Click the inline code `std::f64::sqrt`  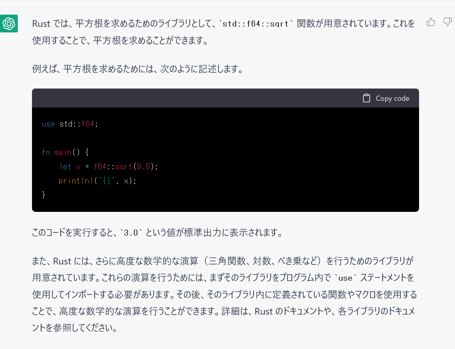click(256, 24)
